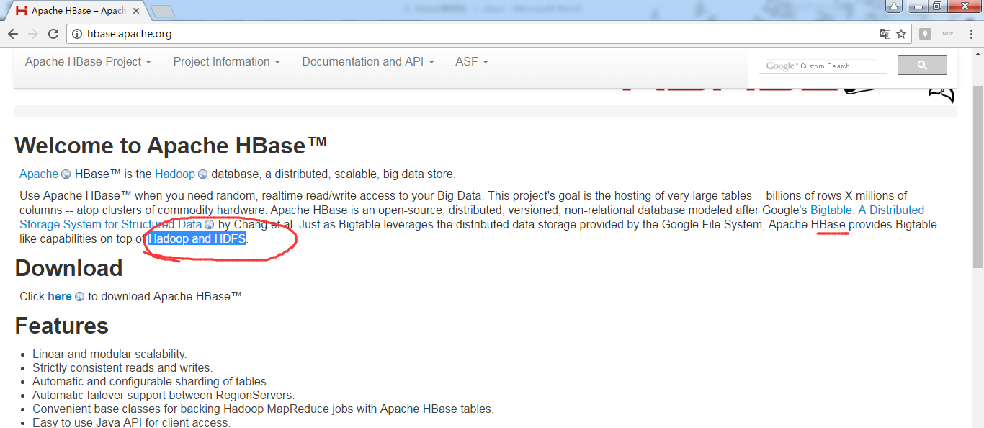Screen dimensions: 984x428
Task: Click 'Easy to use Java API' item
Action: tap(131, 422)
